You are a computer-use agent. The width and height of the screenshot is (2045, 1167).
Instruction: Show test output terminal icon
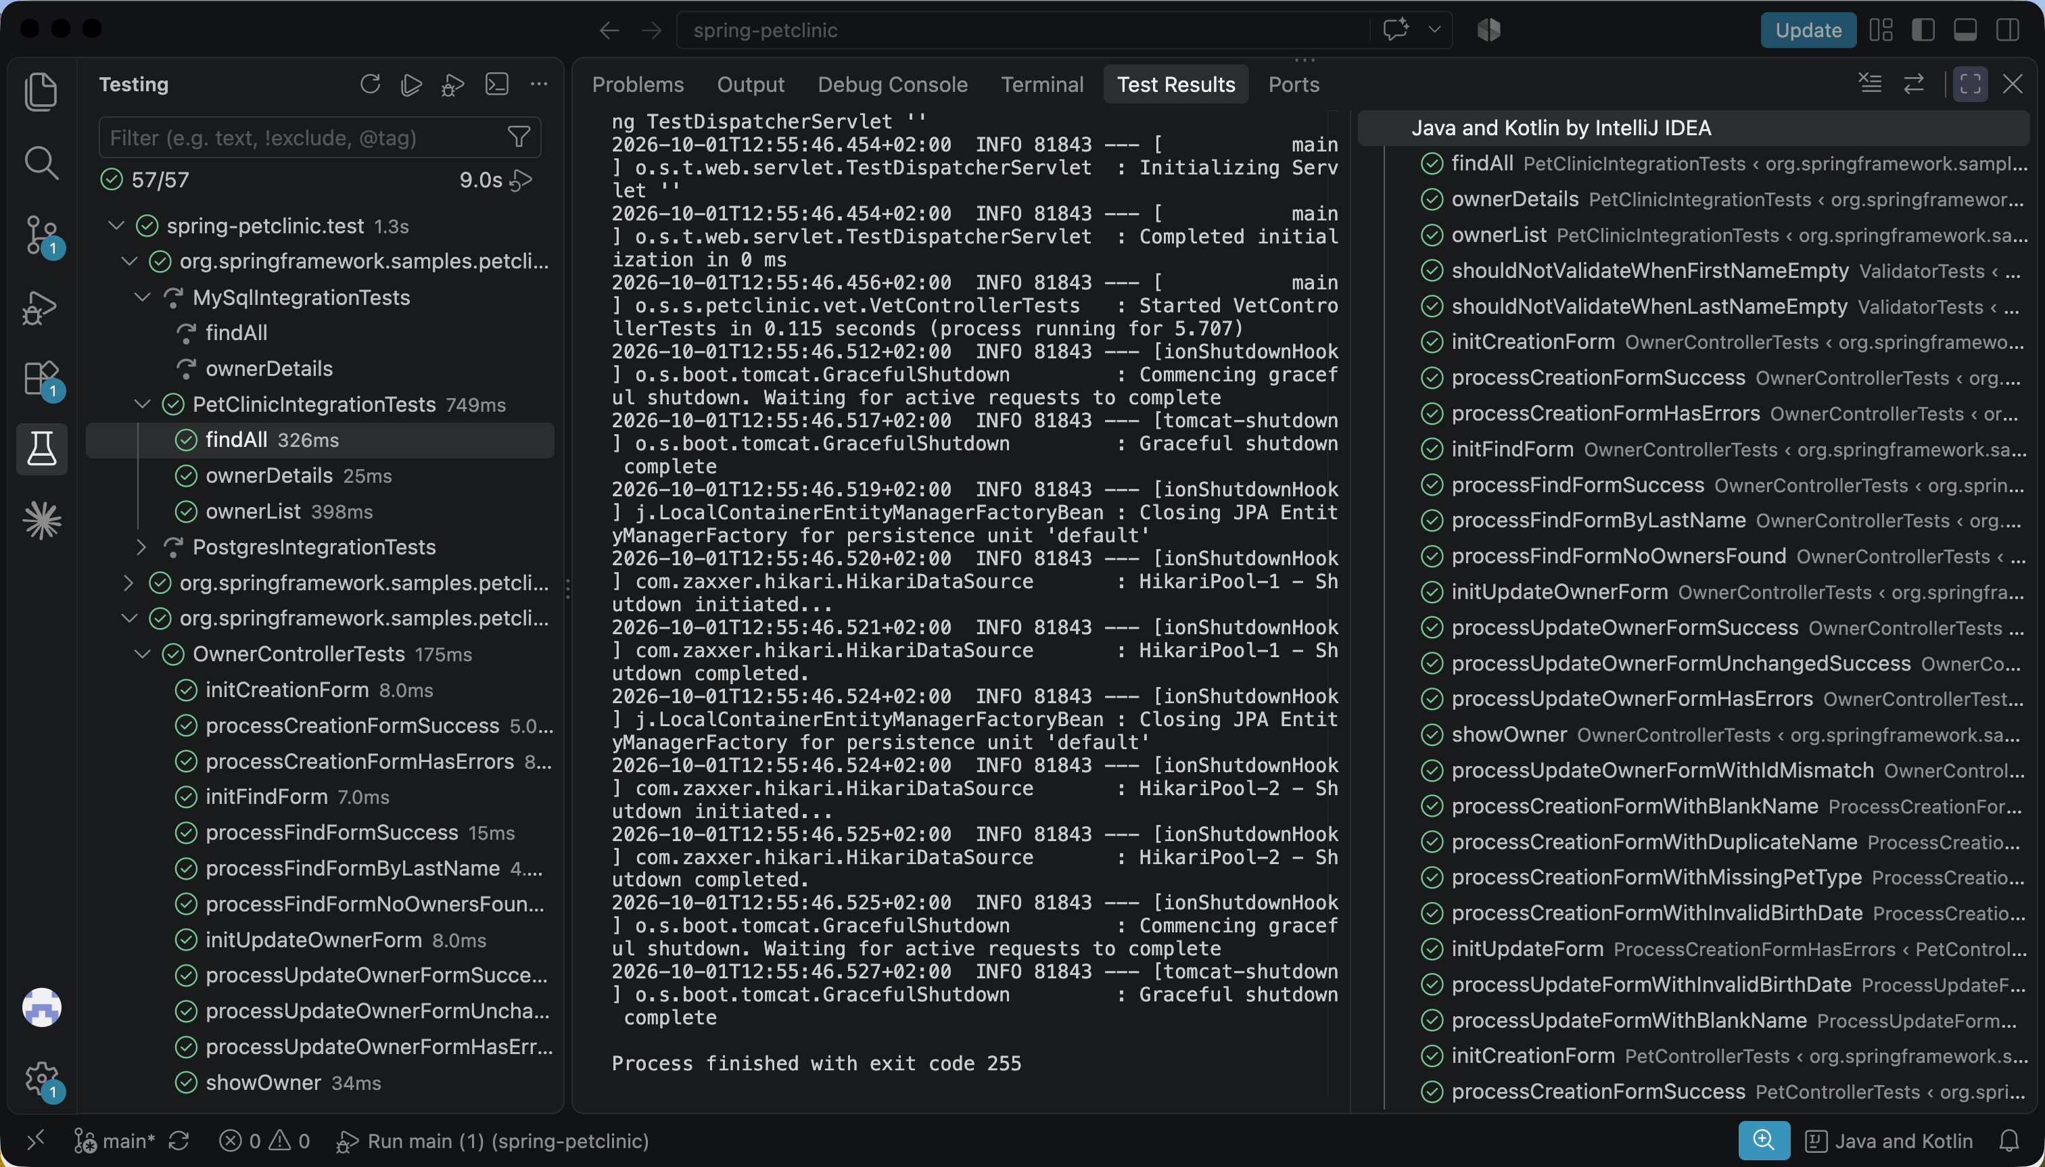point(496,84)
